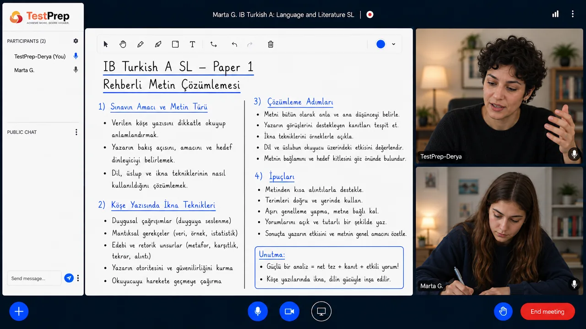Open connection status bars icon

tap(555, 14)
